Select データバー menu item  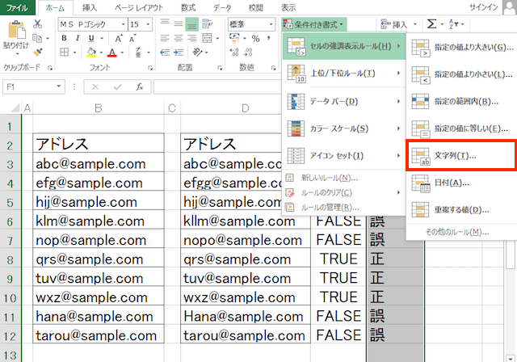344,102
